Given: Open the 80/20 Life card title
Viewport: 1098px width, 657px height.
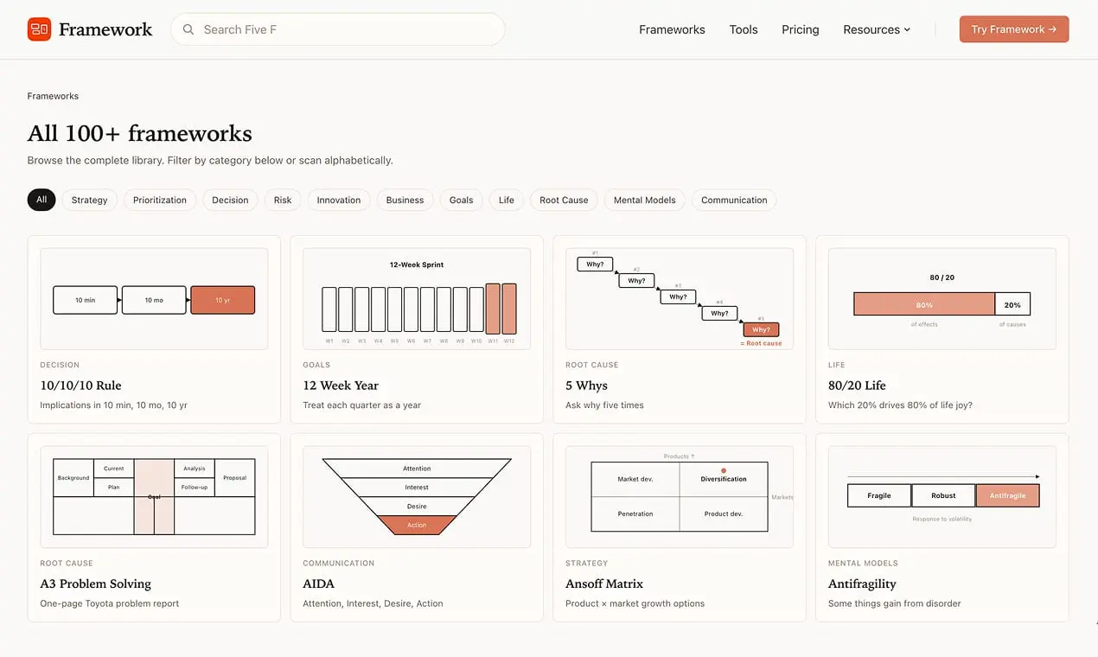Looking at the screenshot, I should 857,386.
